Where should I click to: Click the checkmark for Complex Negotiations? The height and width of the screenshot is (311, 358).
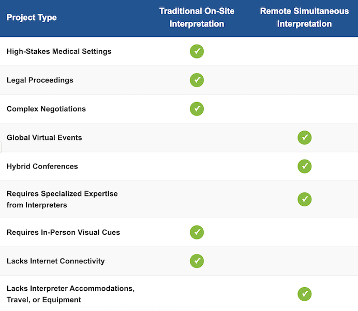(197, 109)
